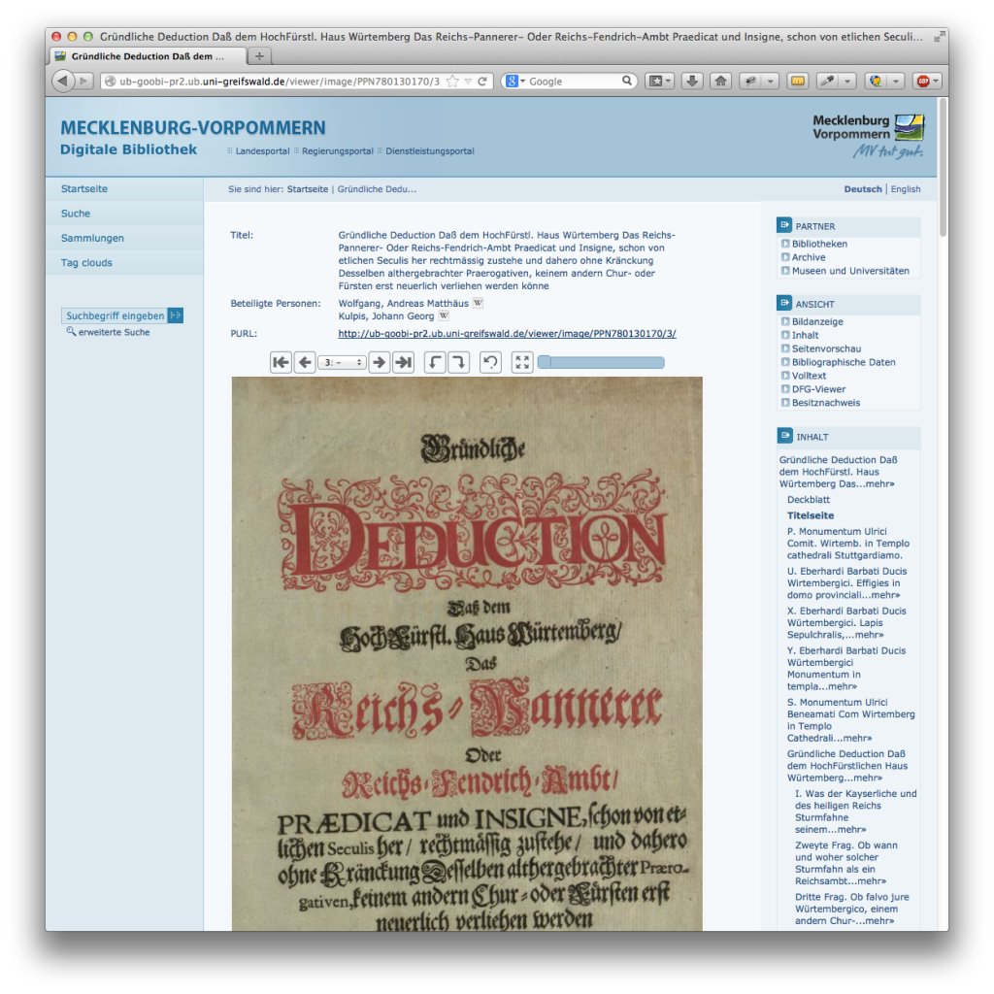Click Startseite in the breadcrumb
The image size is (994, 994).
click(x=308, y=189)
